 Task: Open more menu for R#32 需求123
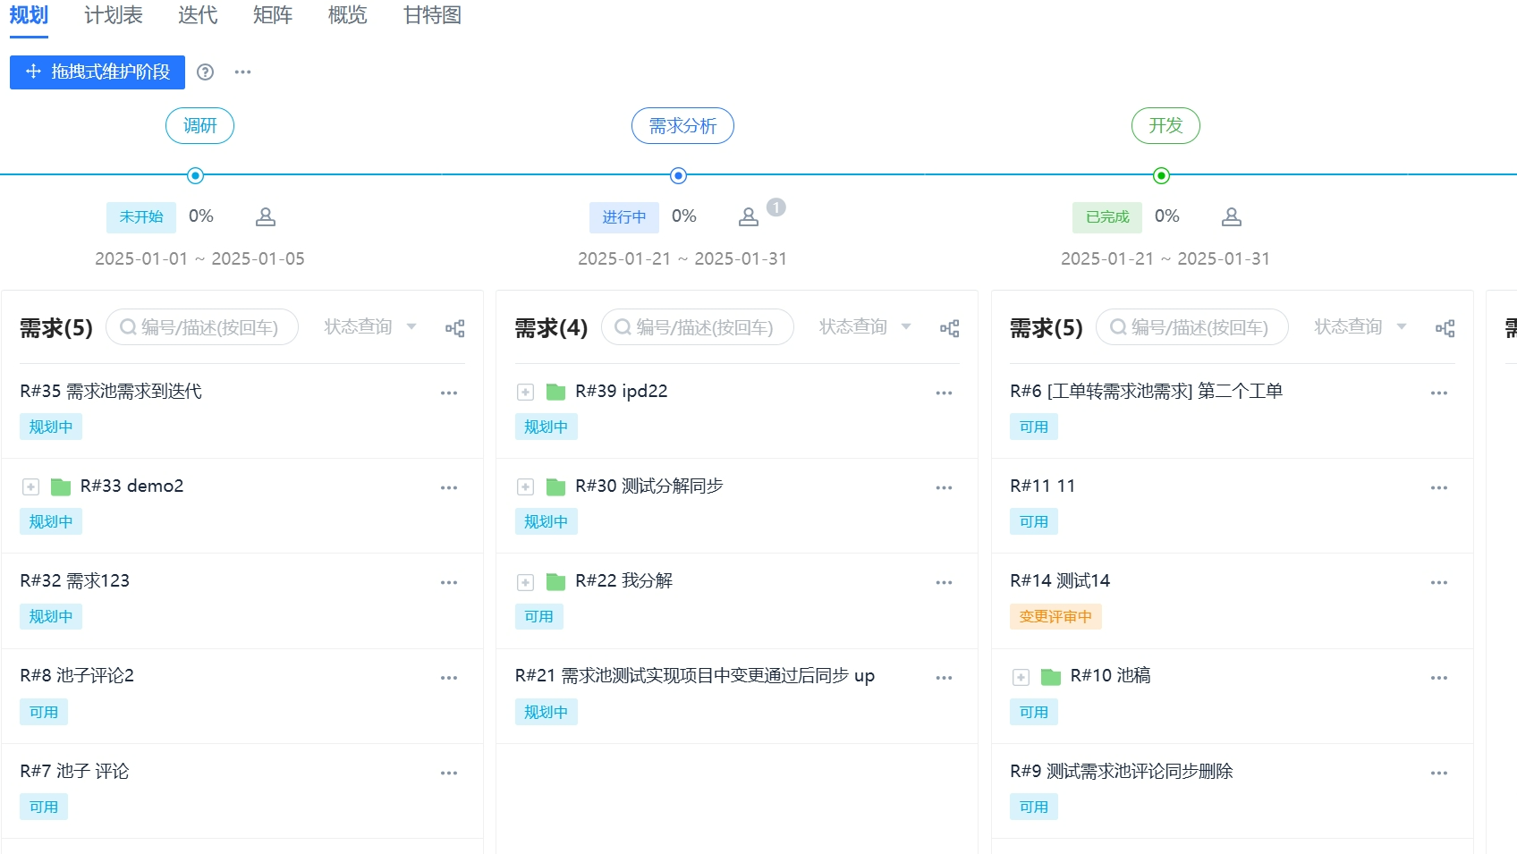click(449, 582)
